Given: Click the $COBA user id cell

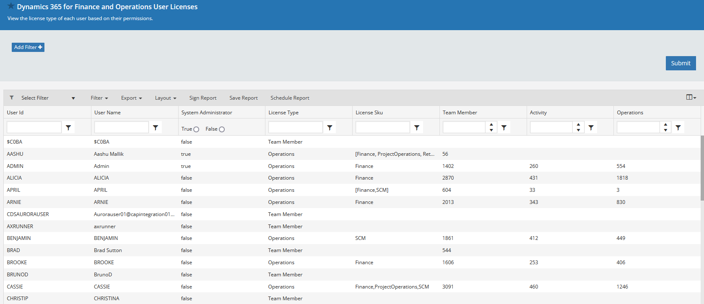Looking at the screenshot, I should click(x=15, y=142).
